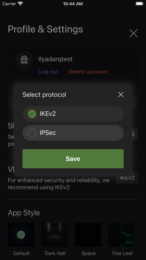This screenshot has width=146, height=260.
Task: Tap the green IKEv2 checkmark circle
Action: pos(32,114)
